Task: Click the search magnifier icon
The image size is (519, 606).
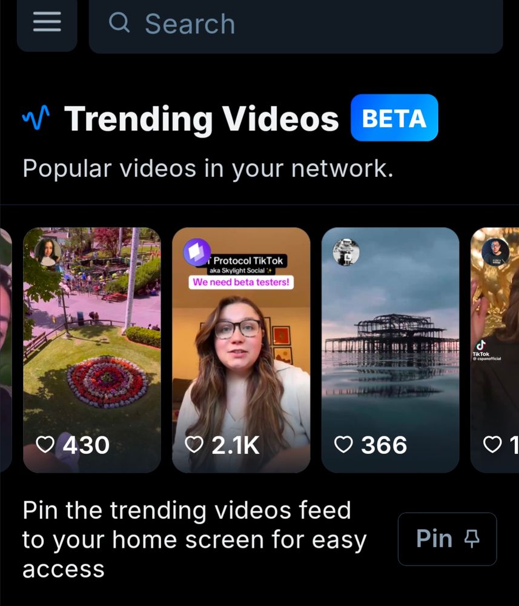Action: pyautogui.click(x=119, y=22)
